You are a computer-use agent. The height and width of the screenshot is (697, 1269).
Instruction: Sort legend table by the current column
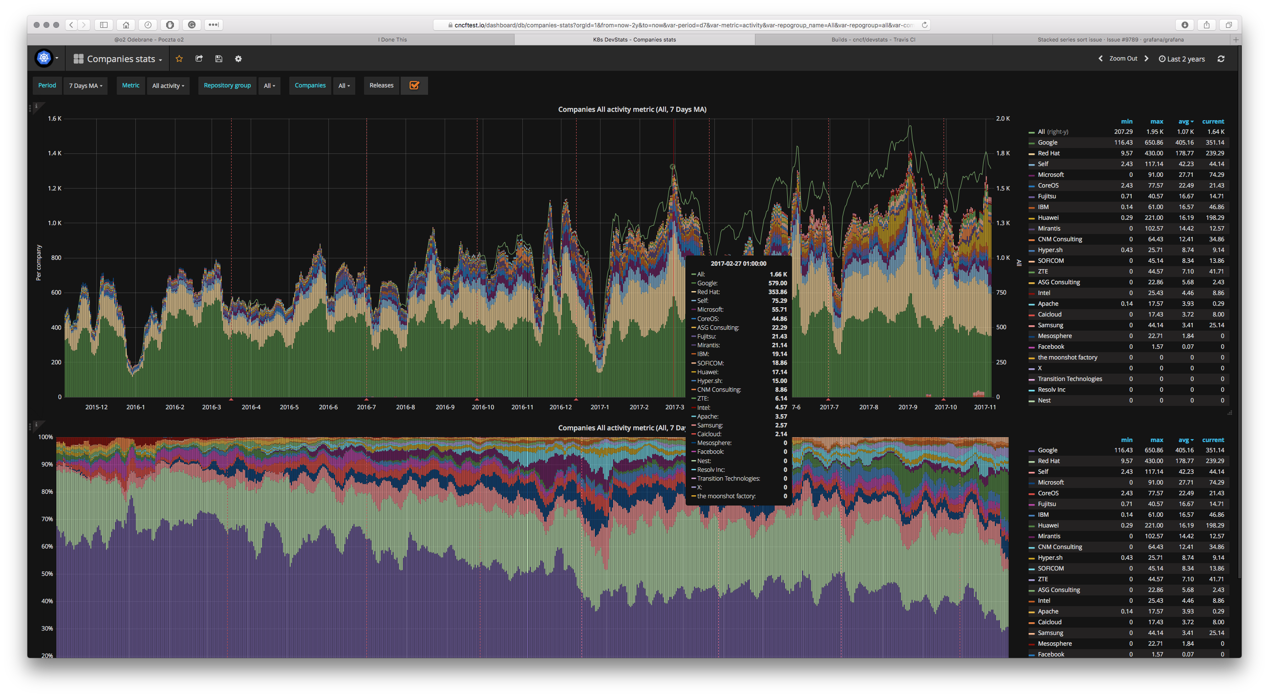tap(1213, 121)
